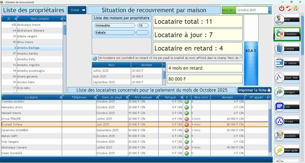Open the Enregmt. sidebar module
This screenshot has height=163, width=305.
287,92
